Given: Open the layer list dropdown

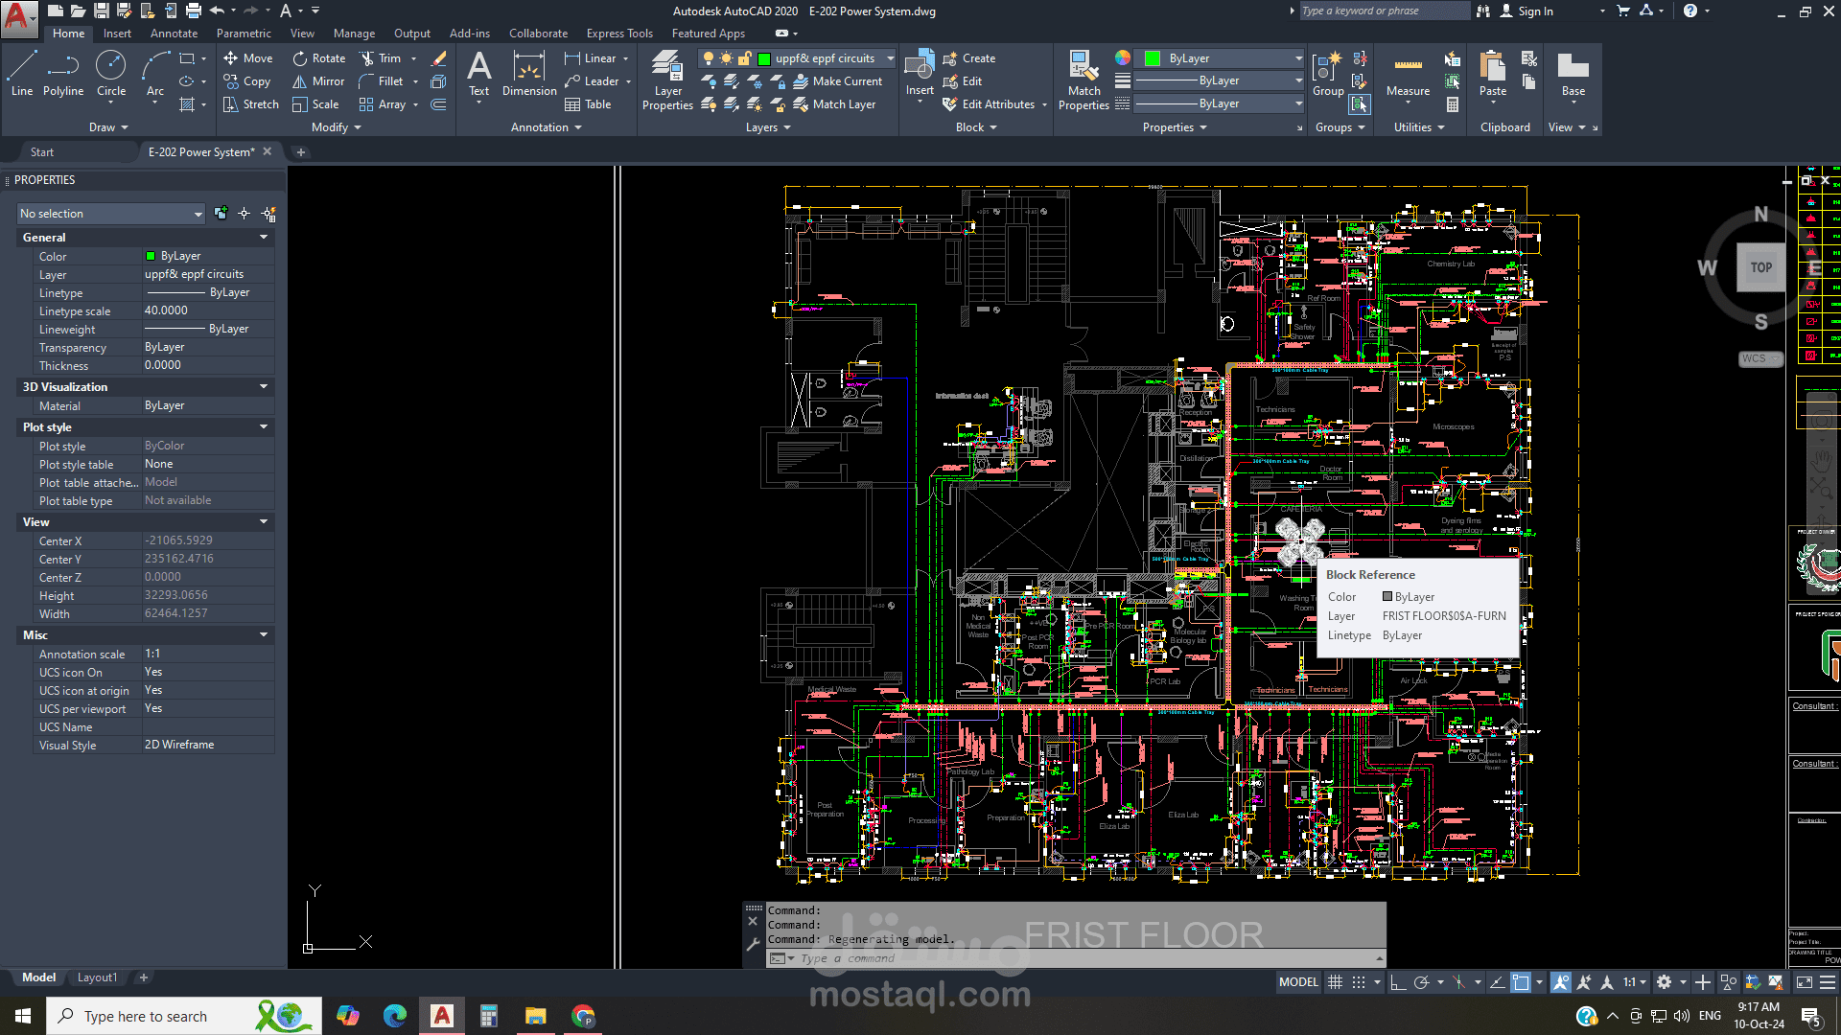Looking at the screenshot, I should point(890,58).
